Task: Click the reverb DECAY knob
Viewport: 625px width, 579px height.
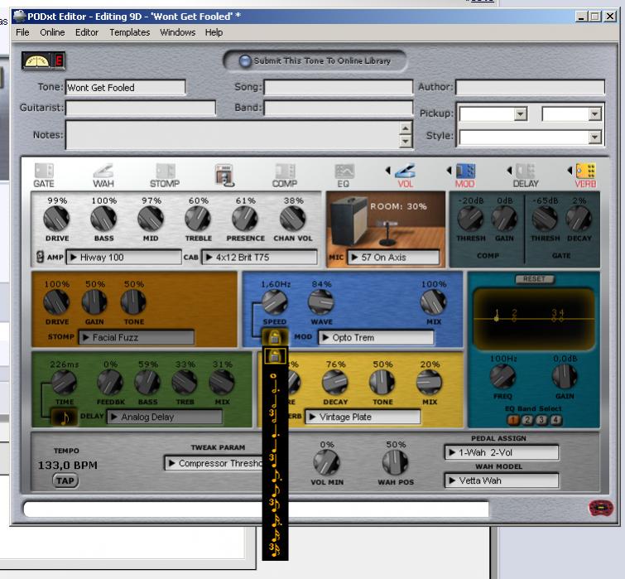Action: click(x=335, y=383)
